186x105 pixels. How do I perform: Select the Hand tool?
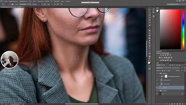[x=150, y=56]
